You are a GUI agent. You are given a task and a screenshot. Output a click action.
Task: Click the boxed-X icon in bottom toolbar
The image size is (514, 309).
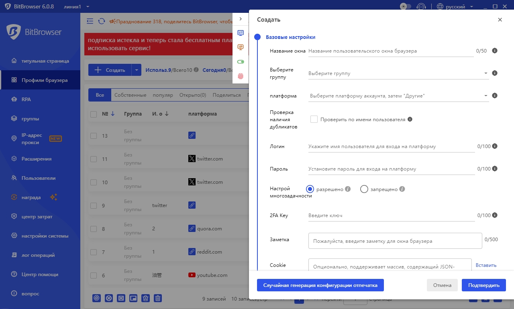(121, 298)
